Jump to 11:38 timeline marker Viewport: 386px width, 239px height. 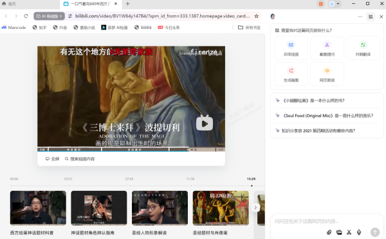pos(190,179)
